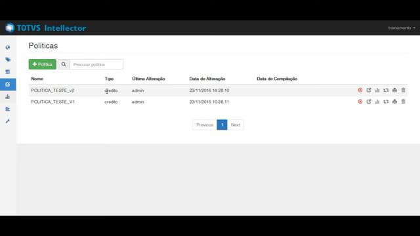Screen dimensions: 420x236
Task: Click retweet arrows icon for POLITICA_TESTE_V1
Action: pos(386,102)
